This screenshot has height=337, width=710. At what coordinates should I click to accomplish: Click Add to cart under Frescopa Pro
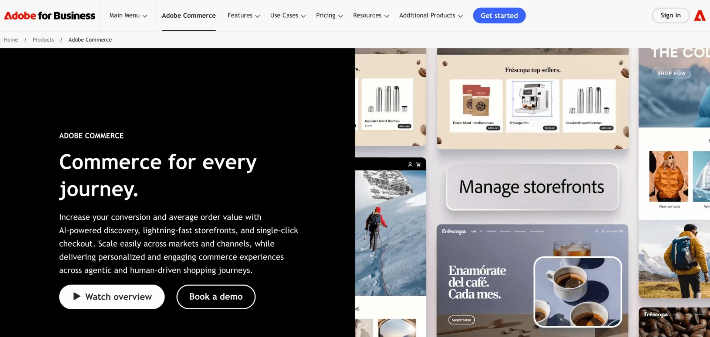550,128
